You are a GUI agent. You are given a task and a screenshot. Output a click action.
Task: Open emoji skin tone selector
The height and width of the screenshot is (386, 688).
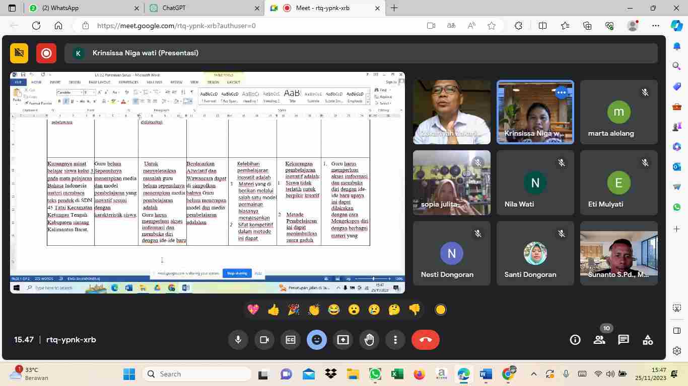pyautogui.click(x=440, y=310)
